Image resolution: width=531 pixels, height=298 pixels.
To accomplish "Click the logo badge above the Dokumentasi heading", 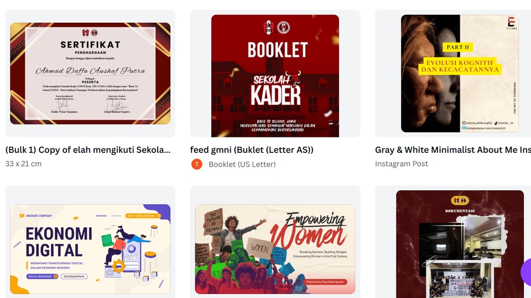I will tap(460, 201).
